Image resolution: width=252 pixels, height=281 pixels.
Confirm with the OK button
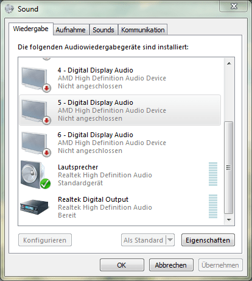pyautogui.click(x=122, y=265)
